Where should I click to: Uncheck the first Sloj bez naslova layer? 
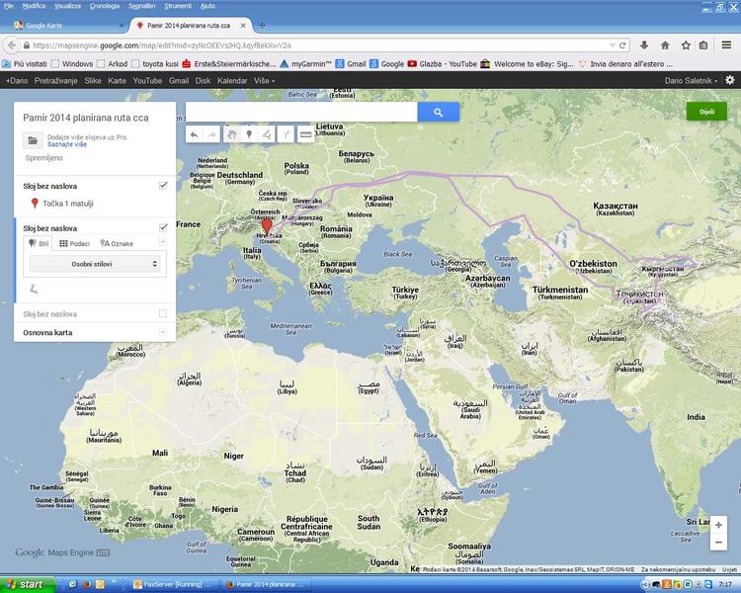click(163, 186)
